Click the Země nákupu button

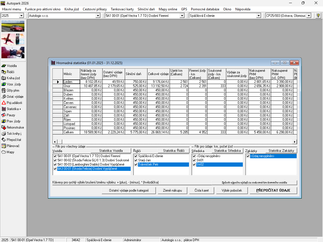(172, 190)
